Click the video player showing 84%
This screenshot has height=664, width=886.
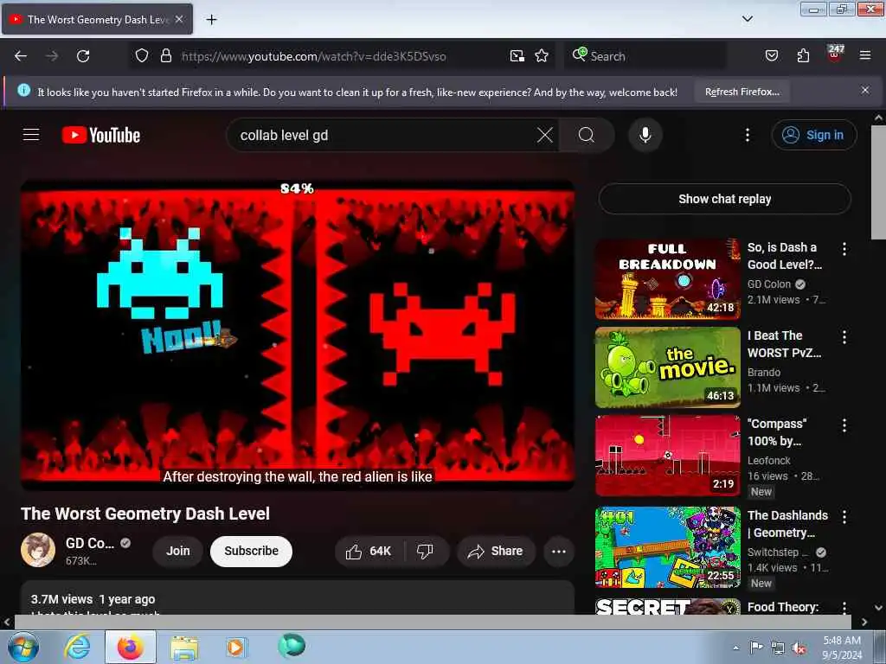point(298,335)
